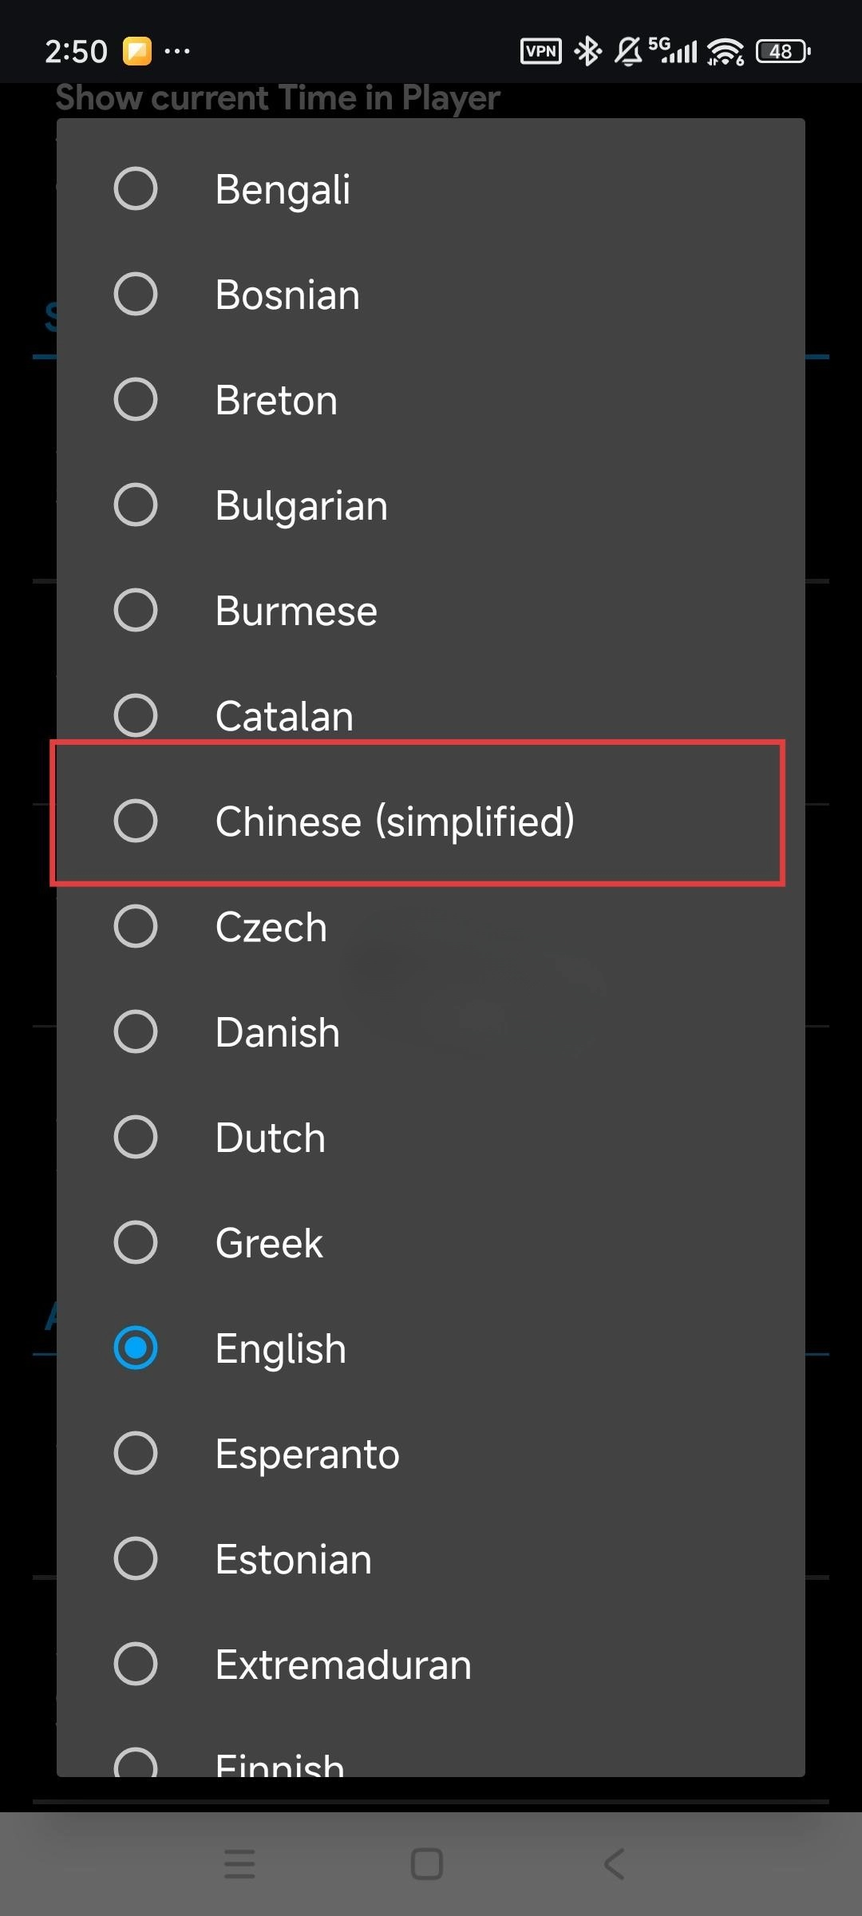This screenshot has height=1916, width=862.
Task: Select Chinese (simplified) as language
Action: click(x=397, y=820)
